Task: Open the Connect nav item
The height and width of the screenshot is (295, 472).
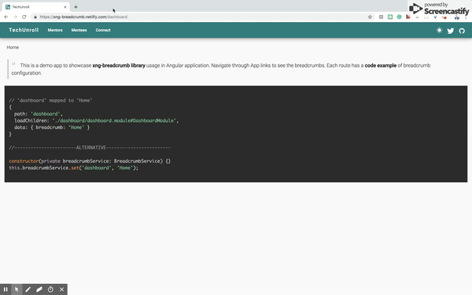Action: coord(103,30)
